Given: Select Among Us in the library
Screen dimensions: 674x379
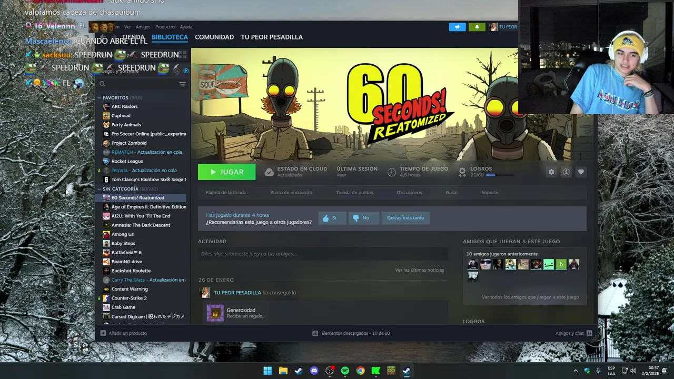Looking at the screenshot, I should (122, 234).
